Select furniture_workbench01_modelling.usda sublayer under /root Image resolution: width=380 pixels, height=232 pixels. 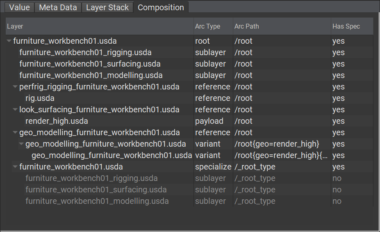coord(91,75)
